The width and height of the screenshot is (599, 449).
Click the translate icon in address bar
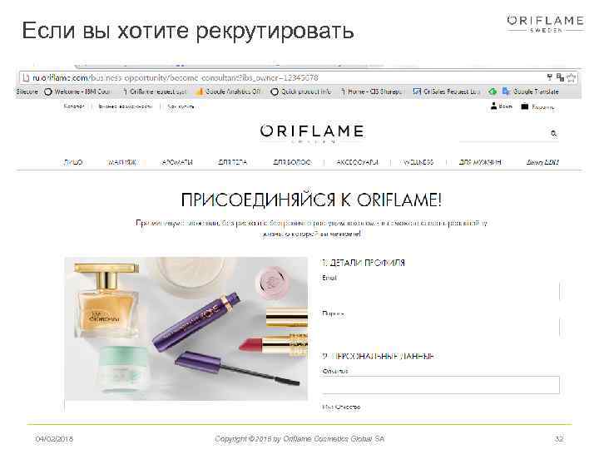[x=560, y=77]
